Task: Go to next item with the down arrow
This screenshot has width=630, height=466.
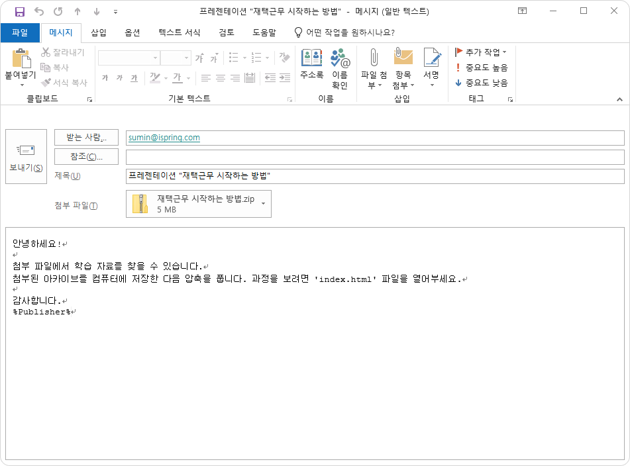Action: (x=97, y=12)
